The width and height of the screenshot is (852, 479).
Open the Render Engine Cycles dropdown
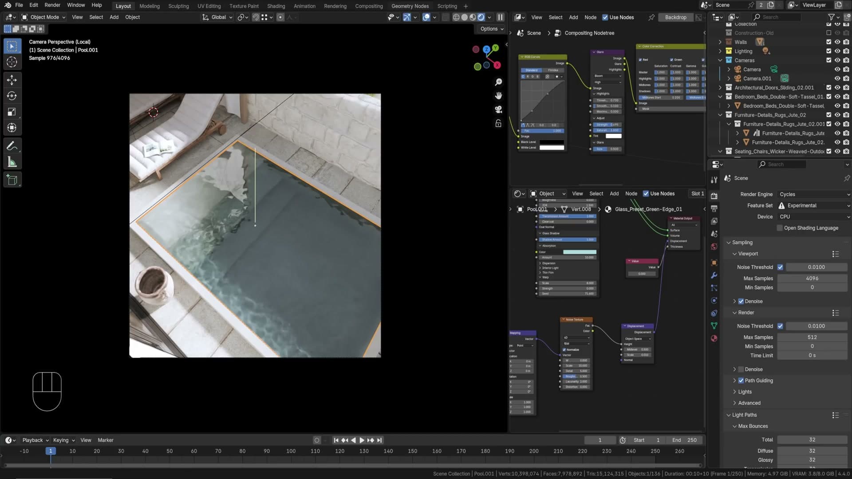click(x=814, y=194)
